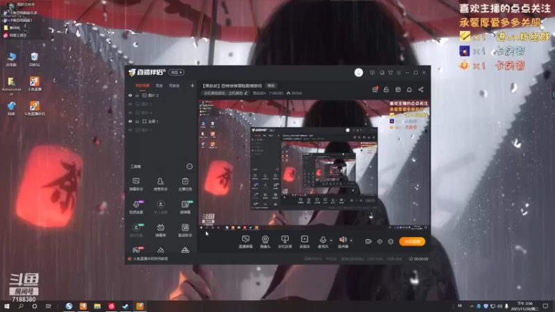Open the 弹幕助手 danmaku assistant tool
Image resolution: width=555 pixels, height=312 pixels.
pos(136,184)
